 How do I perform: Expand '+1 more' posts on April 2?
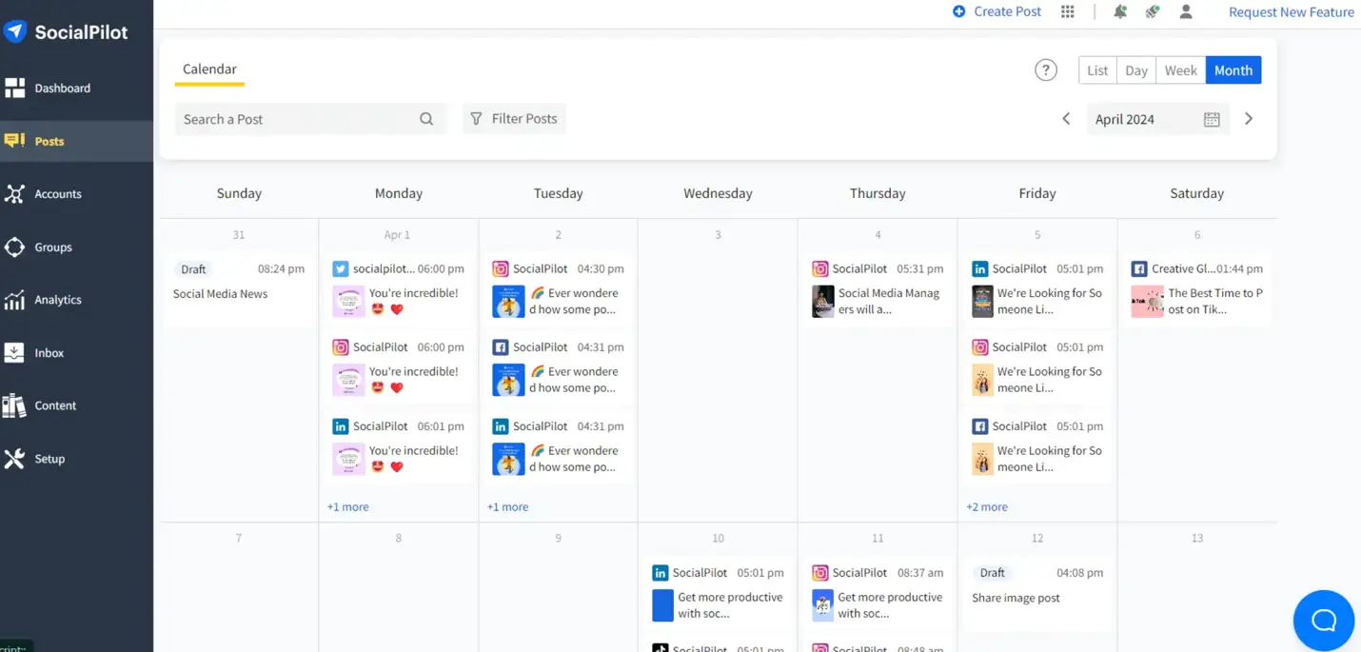point(507,506)
